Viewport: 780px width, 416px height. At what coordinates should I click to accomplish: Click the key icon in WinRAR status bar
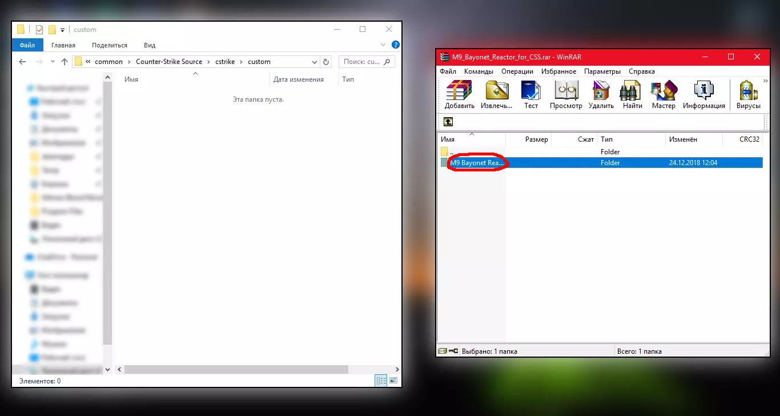click(453, 351)
